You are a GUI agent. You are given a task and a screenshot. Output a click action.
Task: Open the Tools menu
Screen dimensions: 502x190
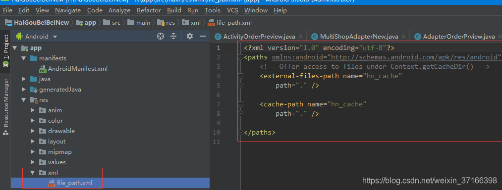pos(213,10)
